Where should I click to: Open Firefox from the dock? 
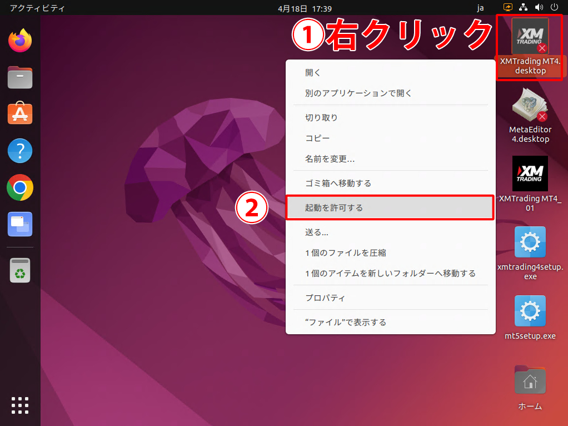pyautogui.click(x=20, y=41)
